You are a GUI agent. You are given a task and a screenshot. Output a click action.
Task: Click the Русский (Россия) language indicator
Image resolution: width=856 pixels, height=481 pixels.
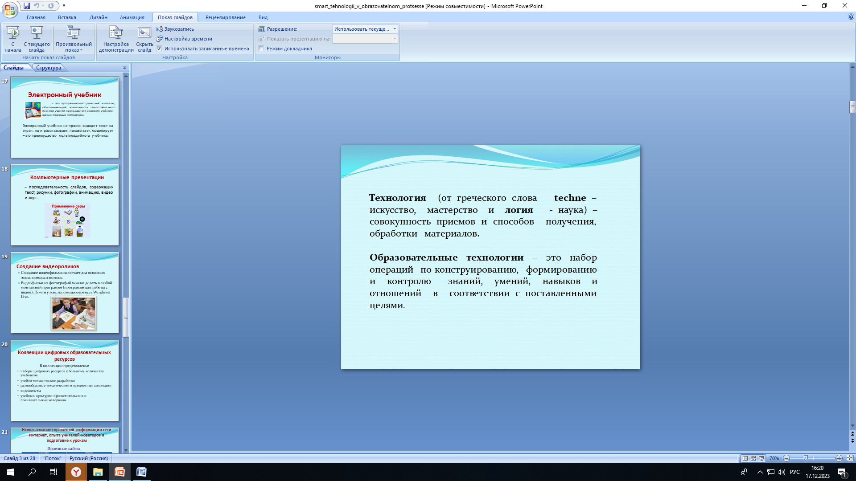pyautogui.click(x=89, y=458)
